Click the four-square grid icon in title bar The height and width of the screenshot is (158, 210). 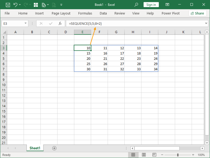tap(36, 5)
